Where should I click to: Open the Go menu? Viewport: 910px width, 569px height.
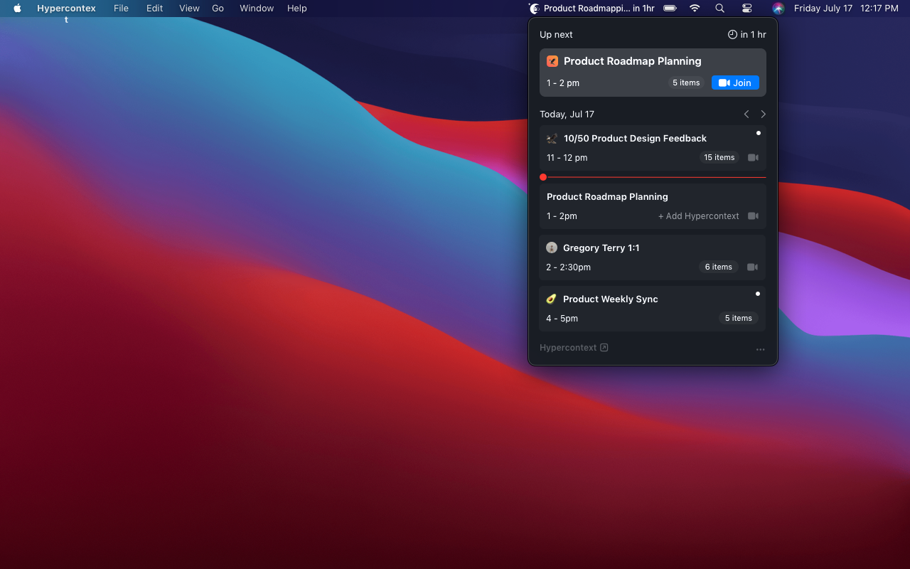click(218, 9)
